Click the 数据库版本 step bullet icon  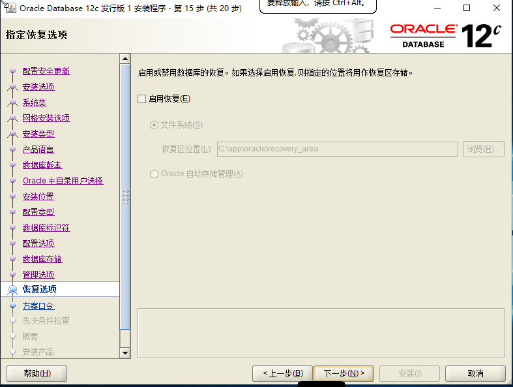point(13,164)
